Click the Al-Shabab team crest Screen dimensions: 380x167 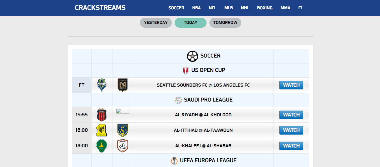(x=123, y=146)
